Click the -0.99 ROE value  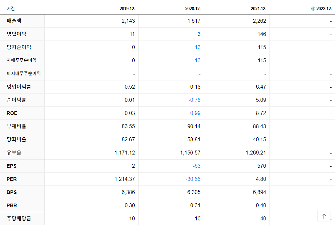194,113
